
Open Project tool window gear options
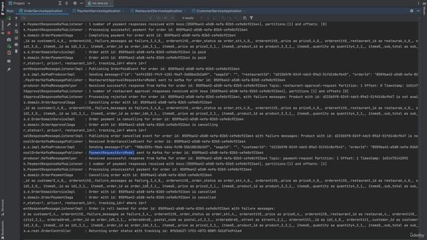coord(75,3)
